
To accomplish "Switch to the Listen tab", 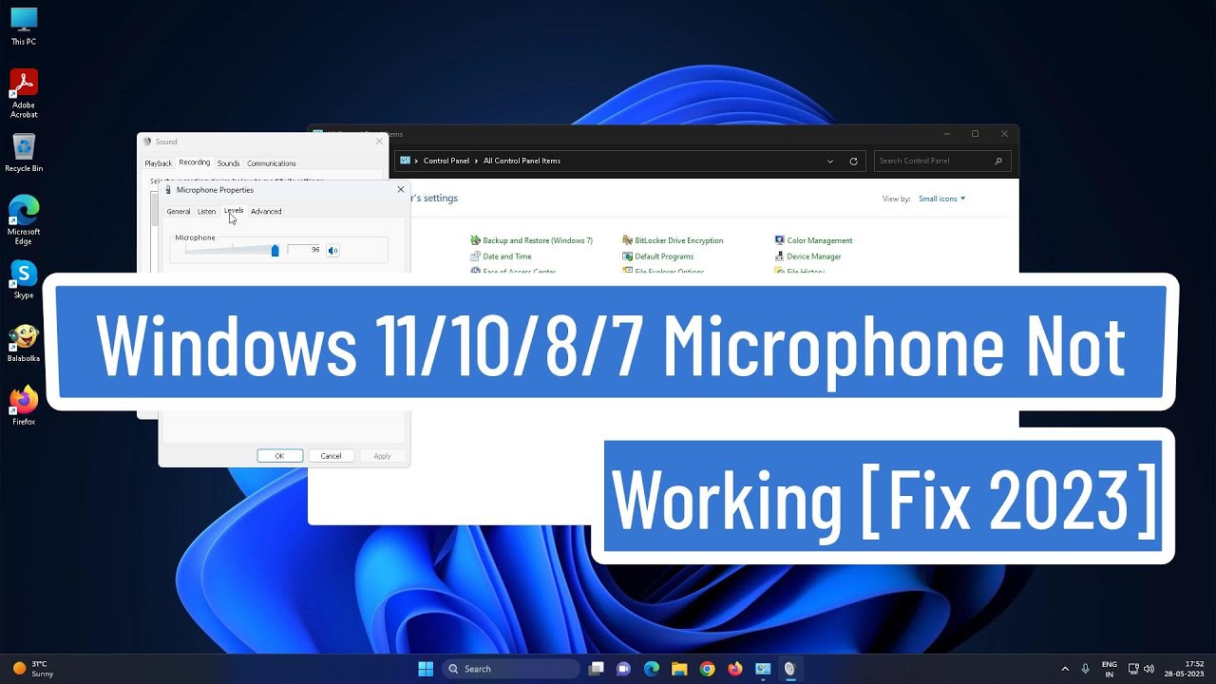I will tap(206, 211).
